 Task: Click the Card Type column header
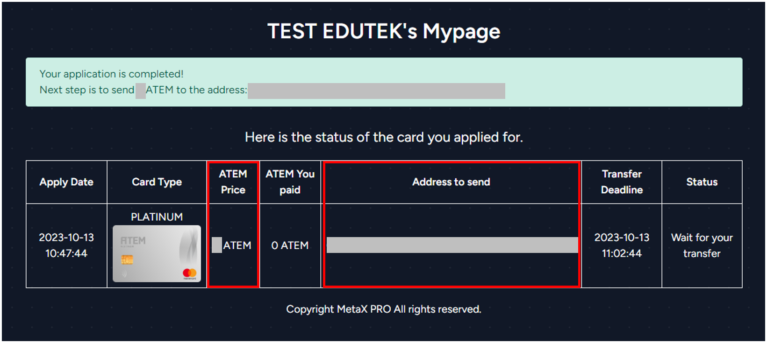157,182
